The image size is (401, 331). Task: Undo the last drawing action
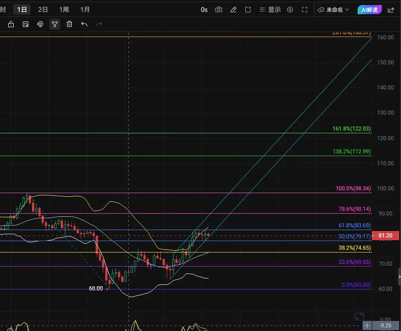pyautogui.click(x=84, y=24)
